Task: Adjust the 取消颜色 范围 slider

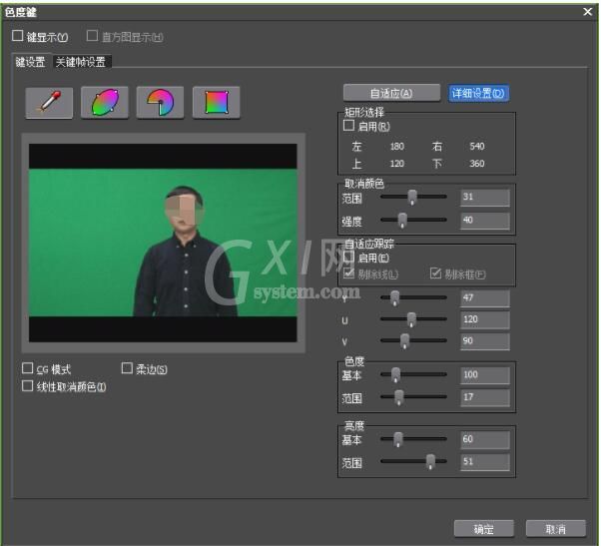Action: 412,197
